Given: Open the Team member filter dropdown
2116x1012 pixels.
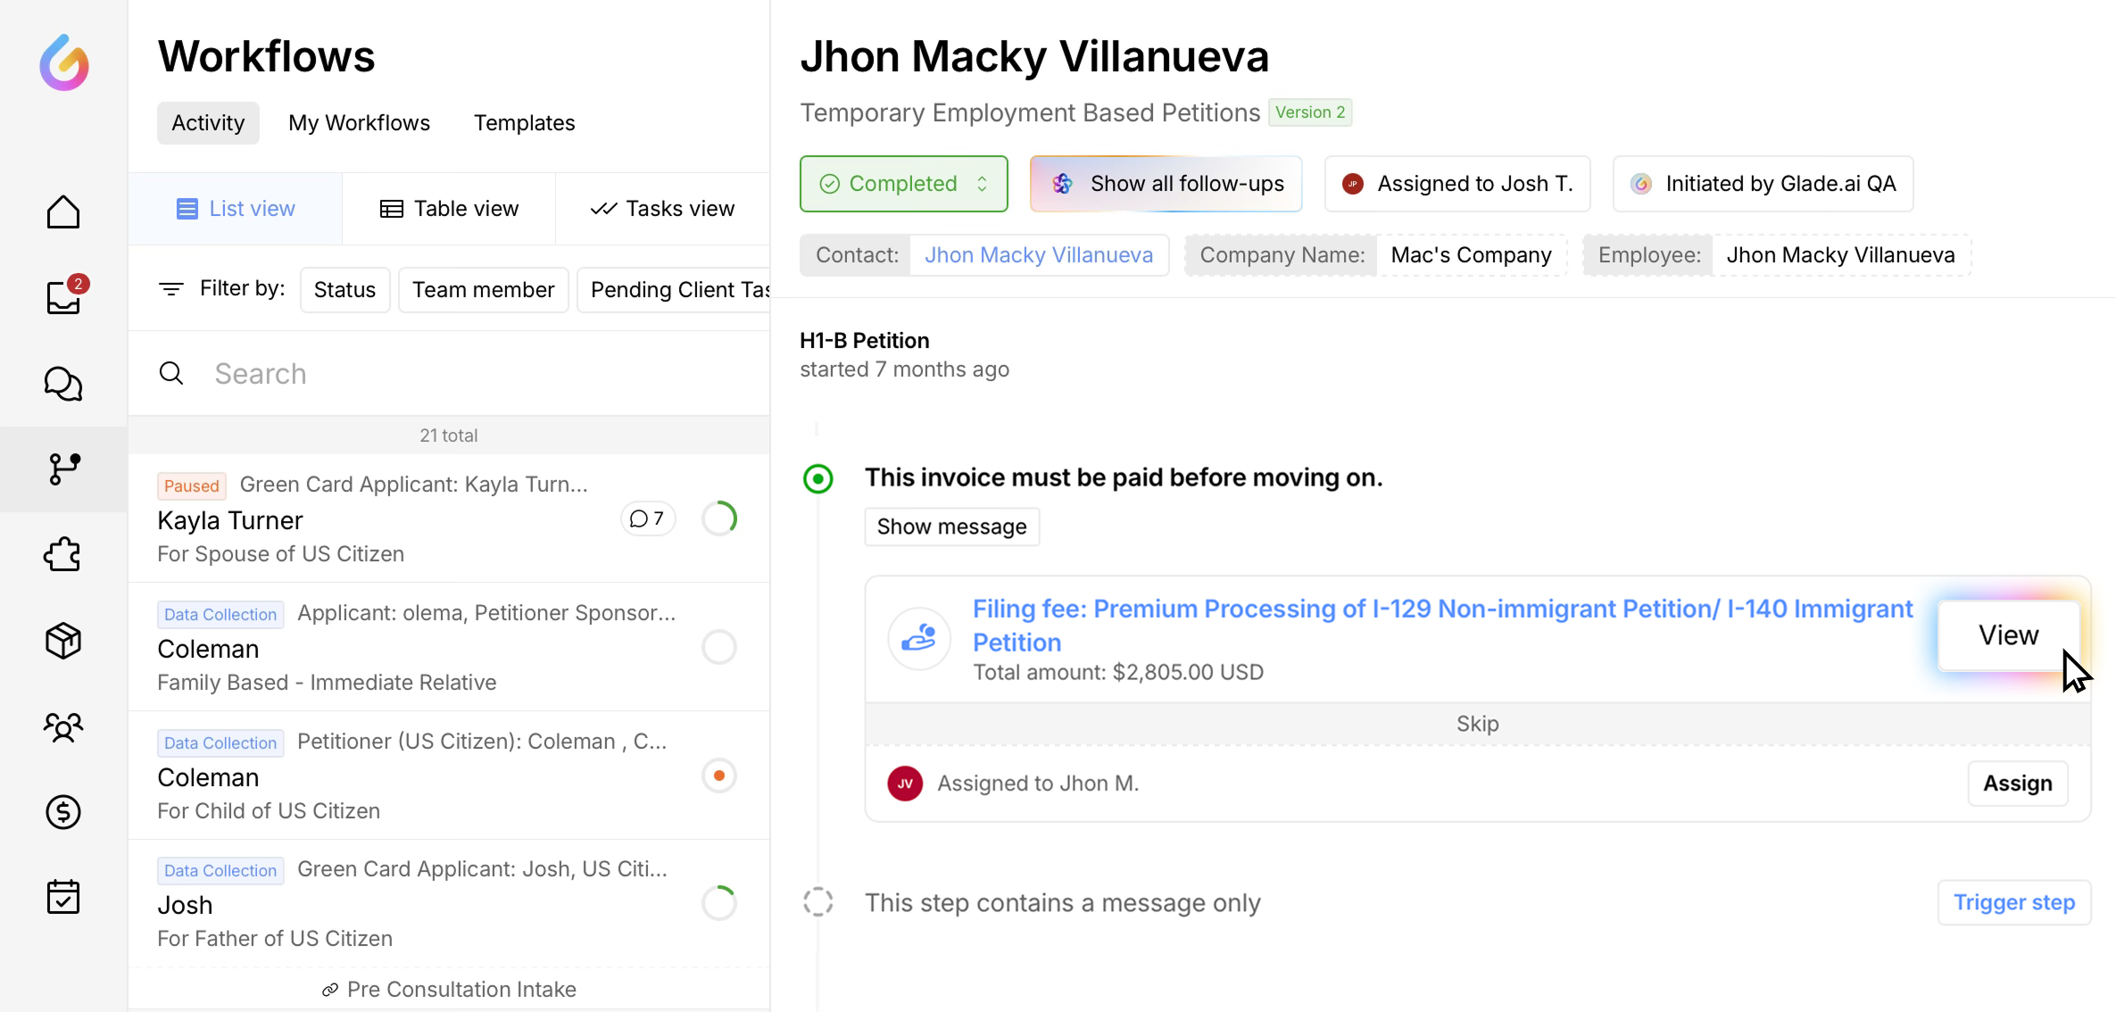Looking at the screenshot, I should pyautogui.click(x=483, y=290).
